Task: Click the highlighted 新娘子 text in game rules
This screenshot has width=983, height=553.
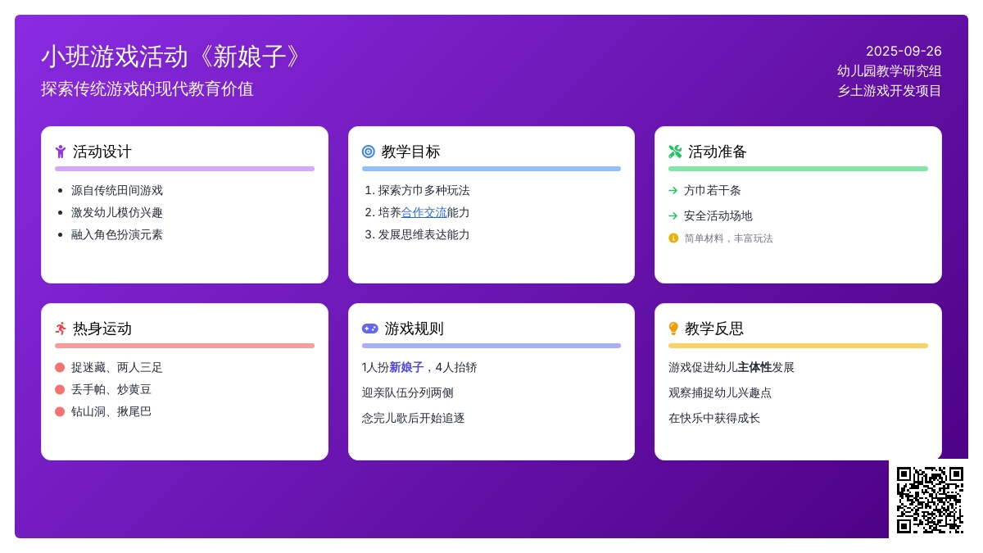Action: 406,367
